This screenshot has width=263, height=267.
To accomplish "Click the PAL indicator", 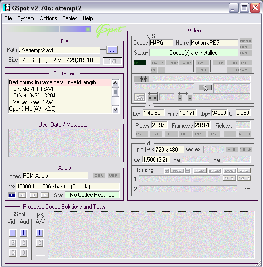I will pos(230,134).
